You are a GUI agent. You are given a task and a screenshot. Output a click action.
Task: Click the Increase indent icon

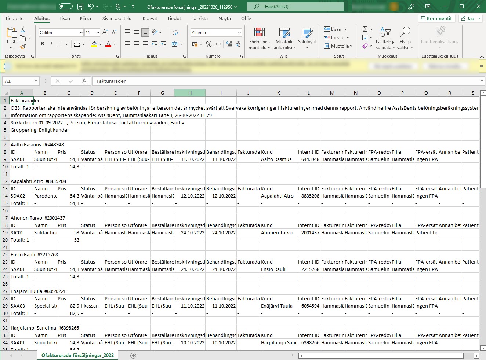163,44
